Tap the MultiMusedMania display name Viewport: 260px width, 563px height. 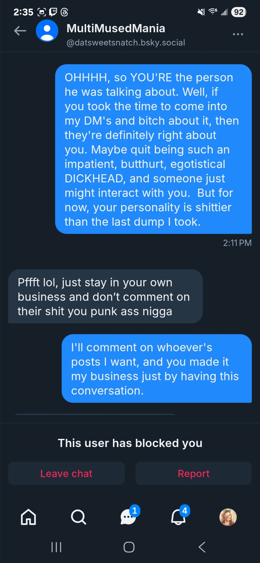[x=116, y=28]
